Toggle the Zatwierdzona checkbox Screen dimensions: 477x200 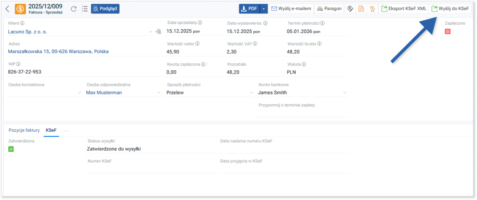[11, 149]
